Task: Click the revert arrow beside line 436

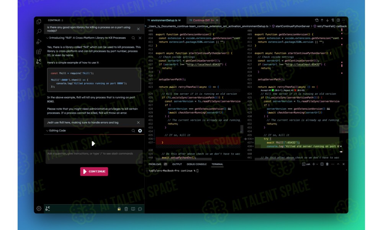Action: tap(245, 139)
